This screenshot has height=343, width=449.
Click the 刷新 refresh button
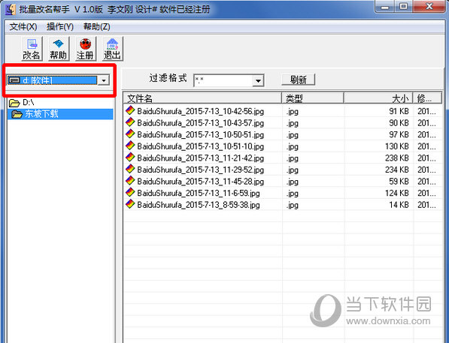[x=299, y=80]
